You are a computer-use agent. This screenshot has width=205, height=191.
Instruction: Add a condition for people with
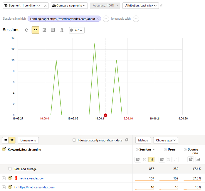pyautogui.click(x=136, y=19)
